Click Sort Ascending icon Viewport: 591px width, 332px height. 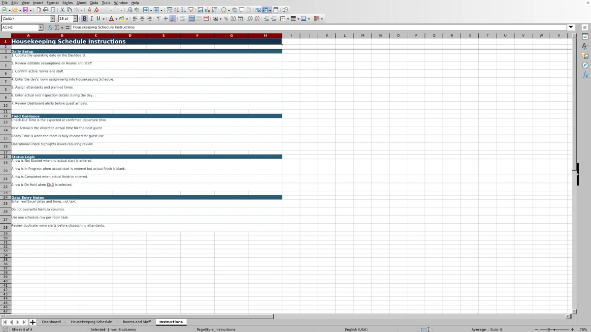(x=176, y=10)
